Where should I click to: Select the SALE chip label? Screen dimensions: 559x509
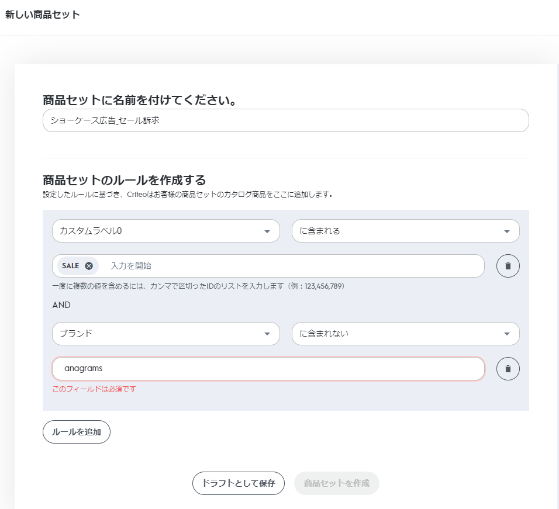point(70,266)
